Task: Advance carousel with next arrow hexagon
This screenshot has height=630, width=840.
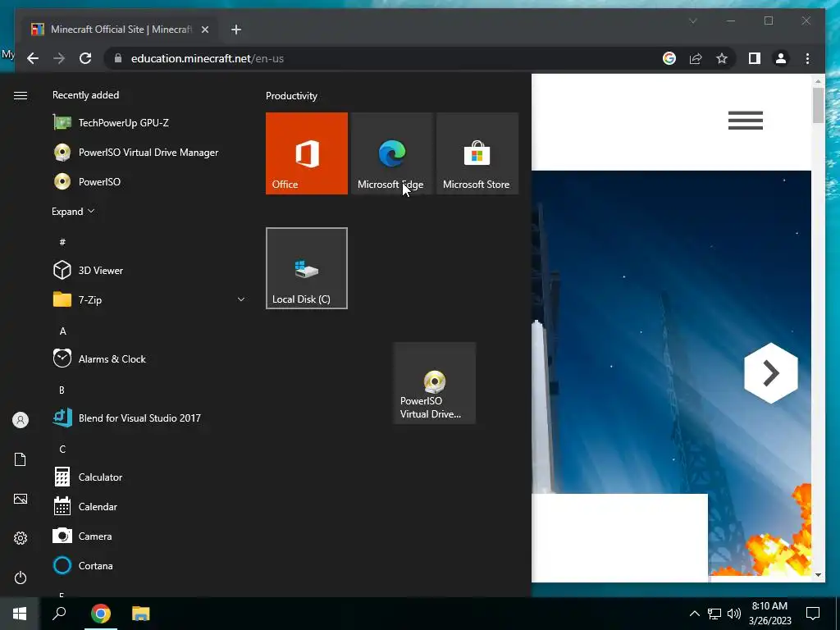Action: tap(770, 373)
